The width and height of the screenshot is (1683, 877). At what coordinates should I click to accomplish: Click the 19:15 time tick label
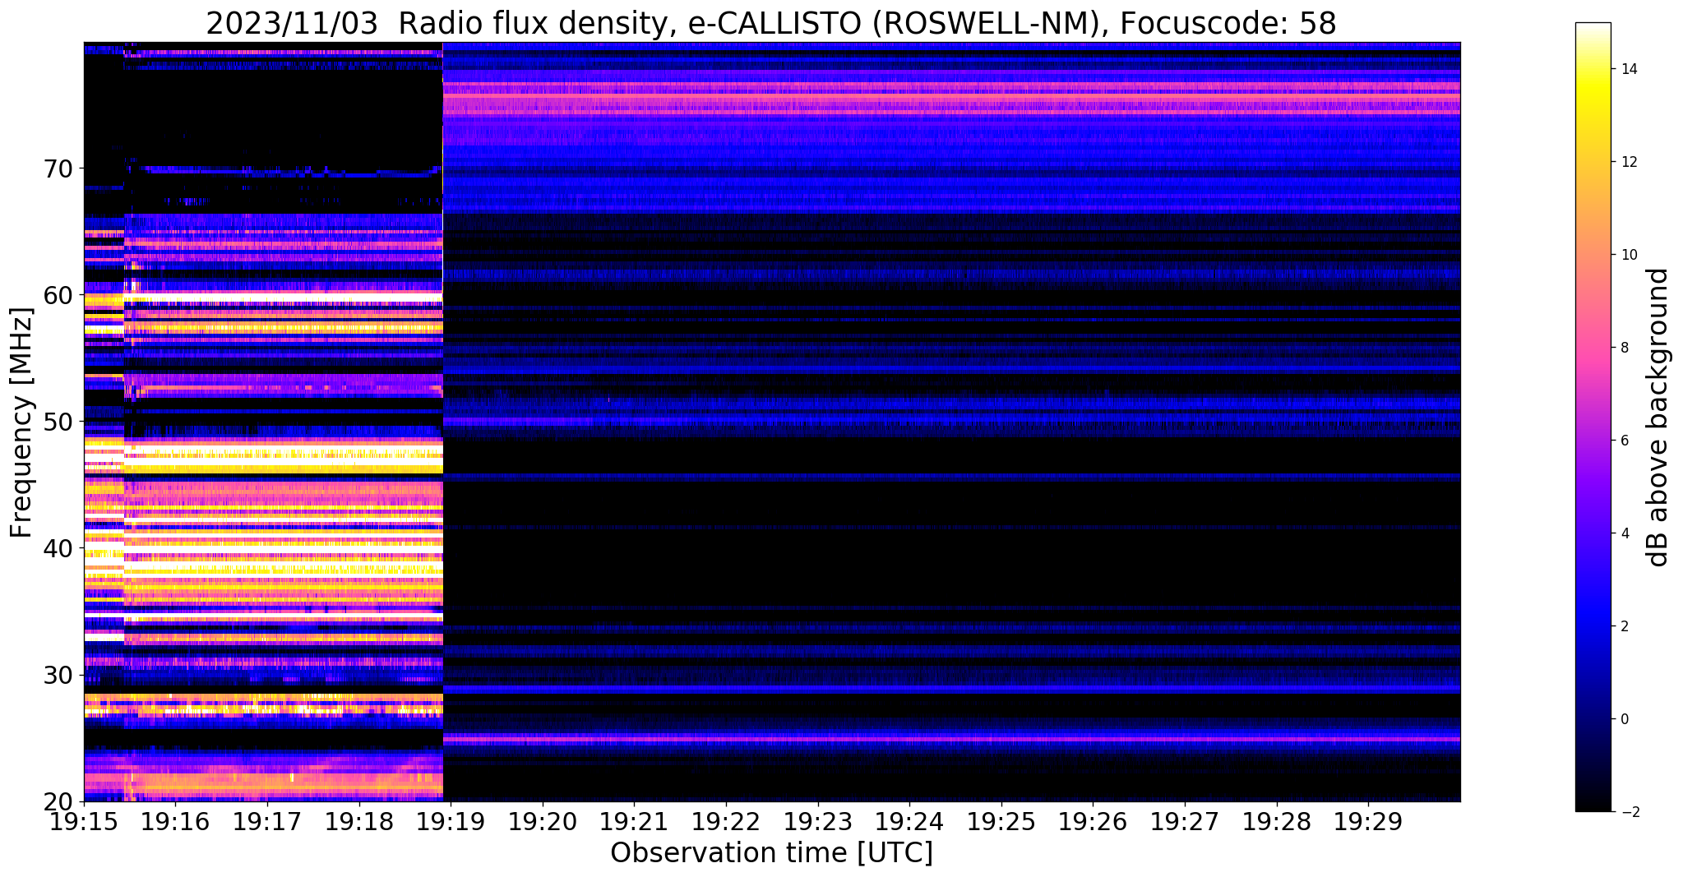(84, 822)
